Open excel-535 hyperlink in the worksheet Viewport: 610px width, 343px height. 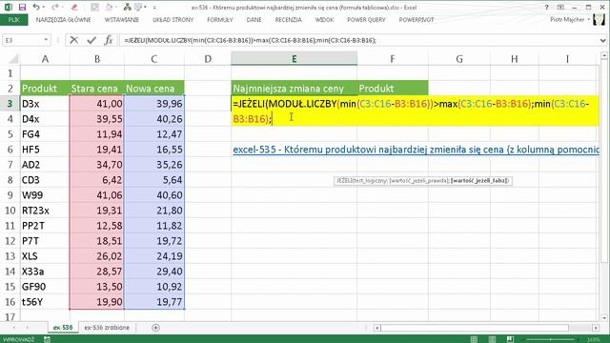[x=416, y=150]
